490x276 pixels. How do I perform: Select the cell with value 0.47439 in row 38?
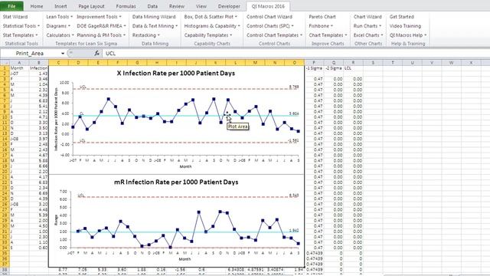[x=314, y=269]
